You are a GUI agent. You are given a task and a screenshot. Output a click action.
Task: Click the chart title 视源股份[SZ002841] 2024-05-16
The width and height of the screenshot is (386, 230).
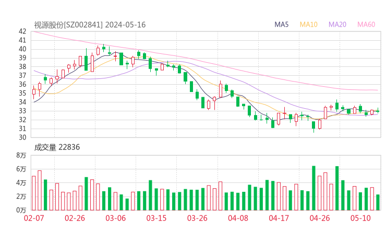(90, 25)
